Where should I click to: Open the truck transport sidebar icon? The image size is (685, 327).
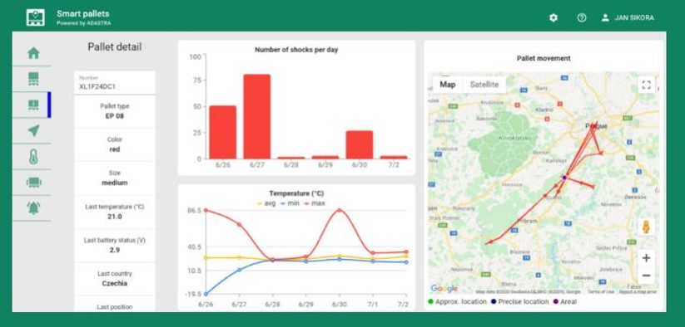[x=33, y=183]
